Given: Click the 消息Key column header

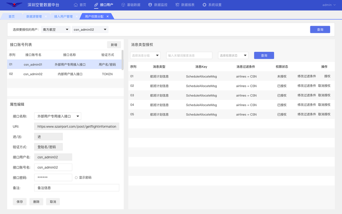Looking at the screenshot, I should click(x=201, y=67).
